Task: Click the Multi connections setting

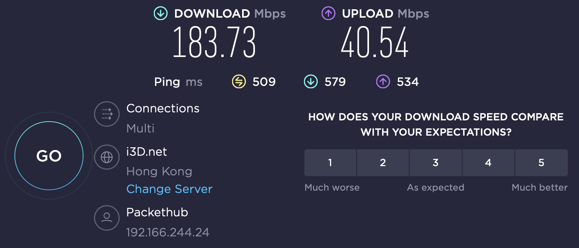Action: [x=141, y=128]
